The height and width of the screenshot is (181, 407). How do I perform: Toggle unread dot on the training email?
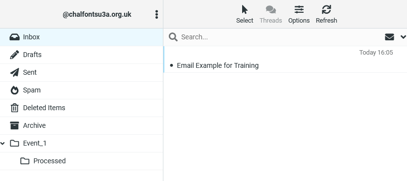[x=171, y=65]
